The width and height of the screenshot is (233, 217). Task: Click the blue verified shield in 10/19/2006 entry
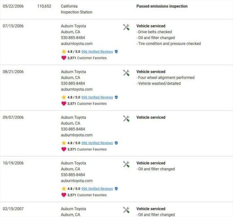(x=116, y=189)
